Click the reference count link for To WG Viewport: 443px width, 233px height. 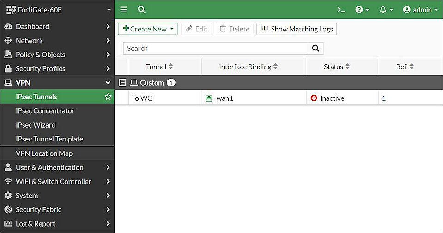[383, 98]
